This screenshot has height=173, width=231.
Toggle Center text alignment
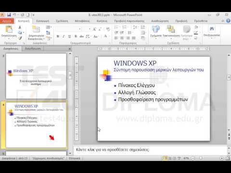[122, 38]
